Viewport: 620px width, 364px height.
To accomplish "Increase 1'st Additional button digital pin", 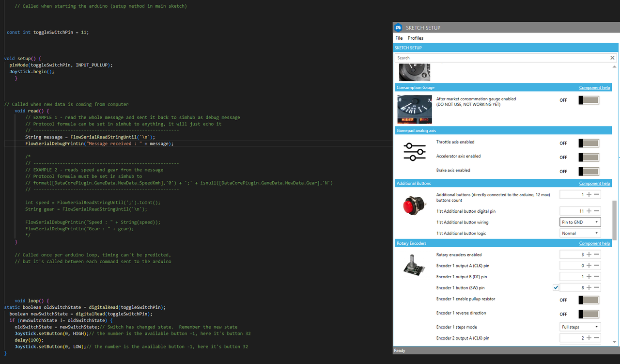I will tap(589, 211).
